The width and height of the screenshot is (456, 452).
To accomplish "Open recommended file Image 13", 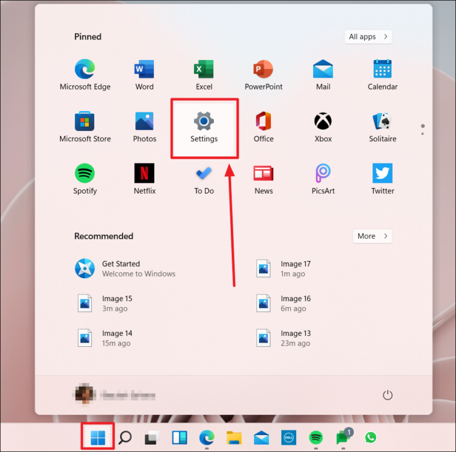I will (284, 338).
